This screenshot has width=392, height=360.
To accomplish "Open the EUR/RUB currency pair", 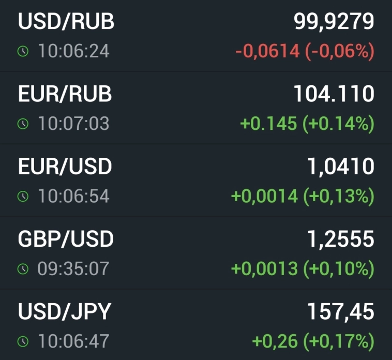I will 65,94.
